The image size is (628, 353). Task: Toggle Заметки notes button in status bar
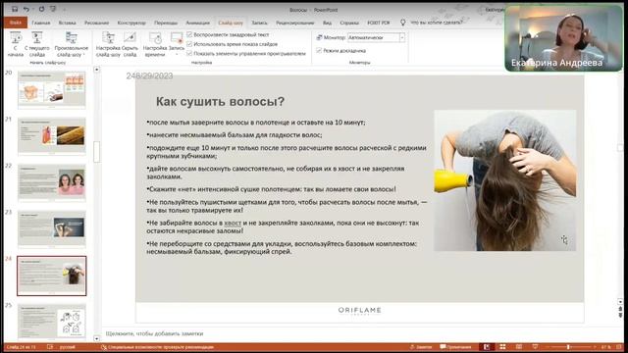421,347
